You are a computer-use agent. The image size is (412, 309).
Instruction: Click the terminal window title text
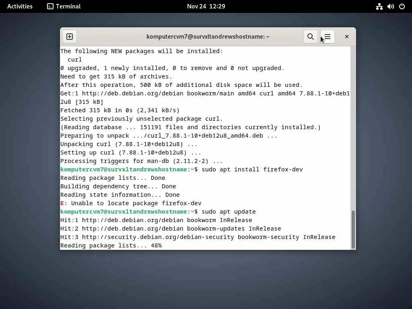point(208,37)
